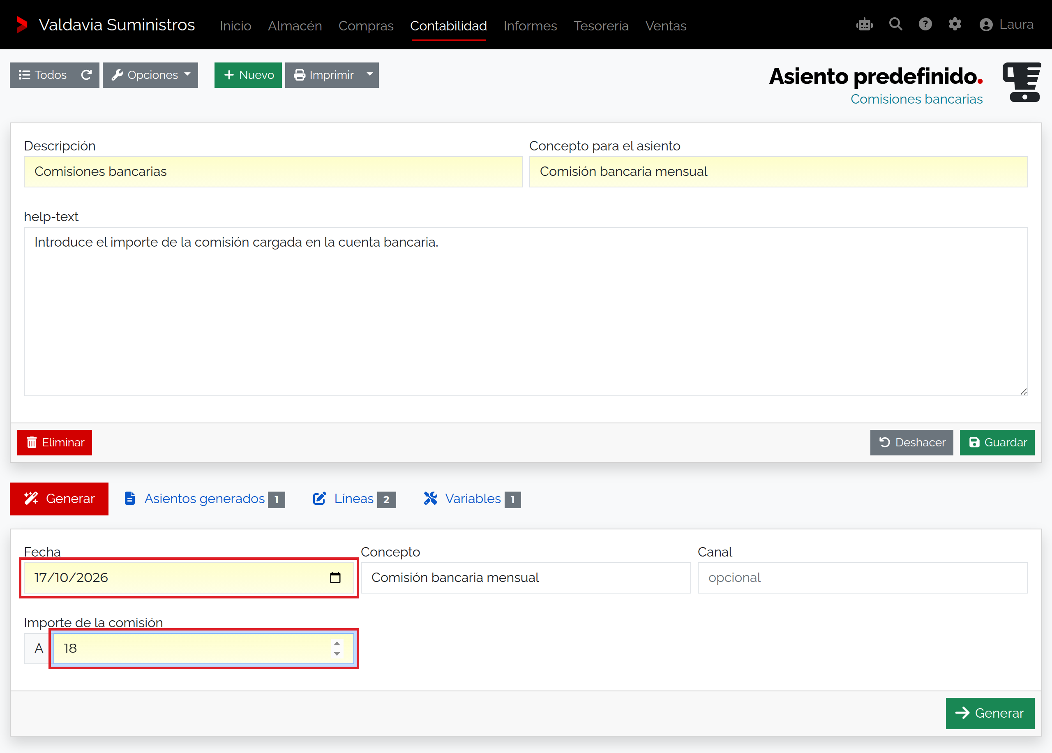Viewport: 1052px width, 753px height.
Task: Open the Almacén menu
Action: [295, 25]
